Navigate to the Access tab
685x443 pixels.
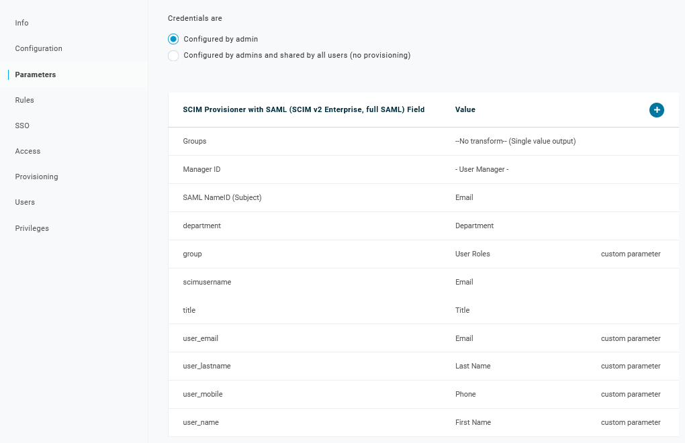[x=28, y=151]
